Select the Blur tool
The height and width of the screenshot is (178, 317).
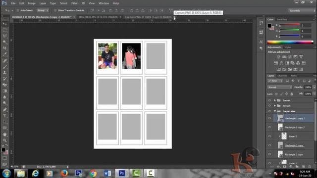4,97
